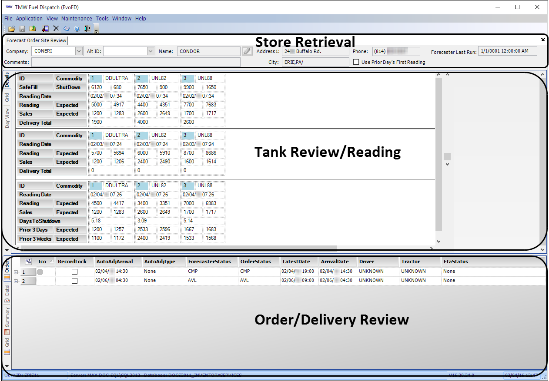Click the Driver column header
The image size is (549, 381).
click(x=378, y=262)
